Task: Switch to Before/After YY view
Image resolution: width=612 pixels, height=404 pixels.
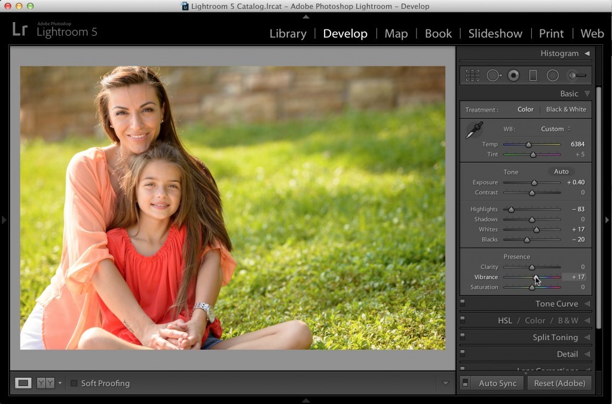Action: [x=45, y=383]
